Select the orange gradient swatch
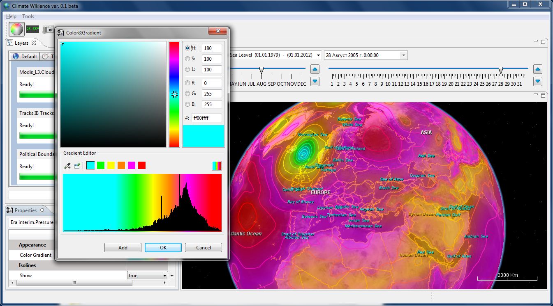 (x=121, y=165)
